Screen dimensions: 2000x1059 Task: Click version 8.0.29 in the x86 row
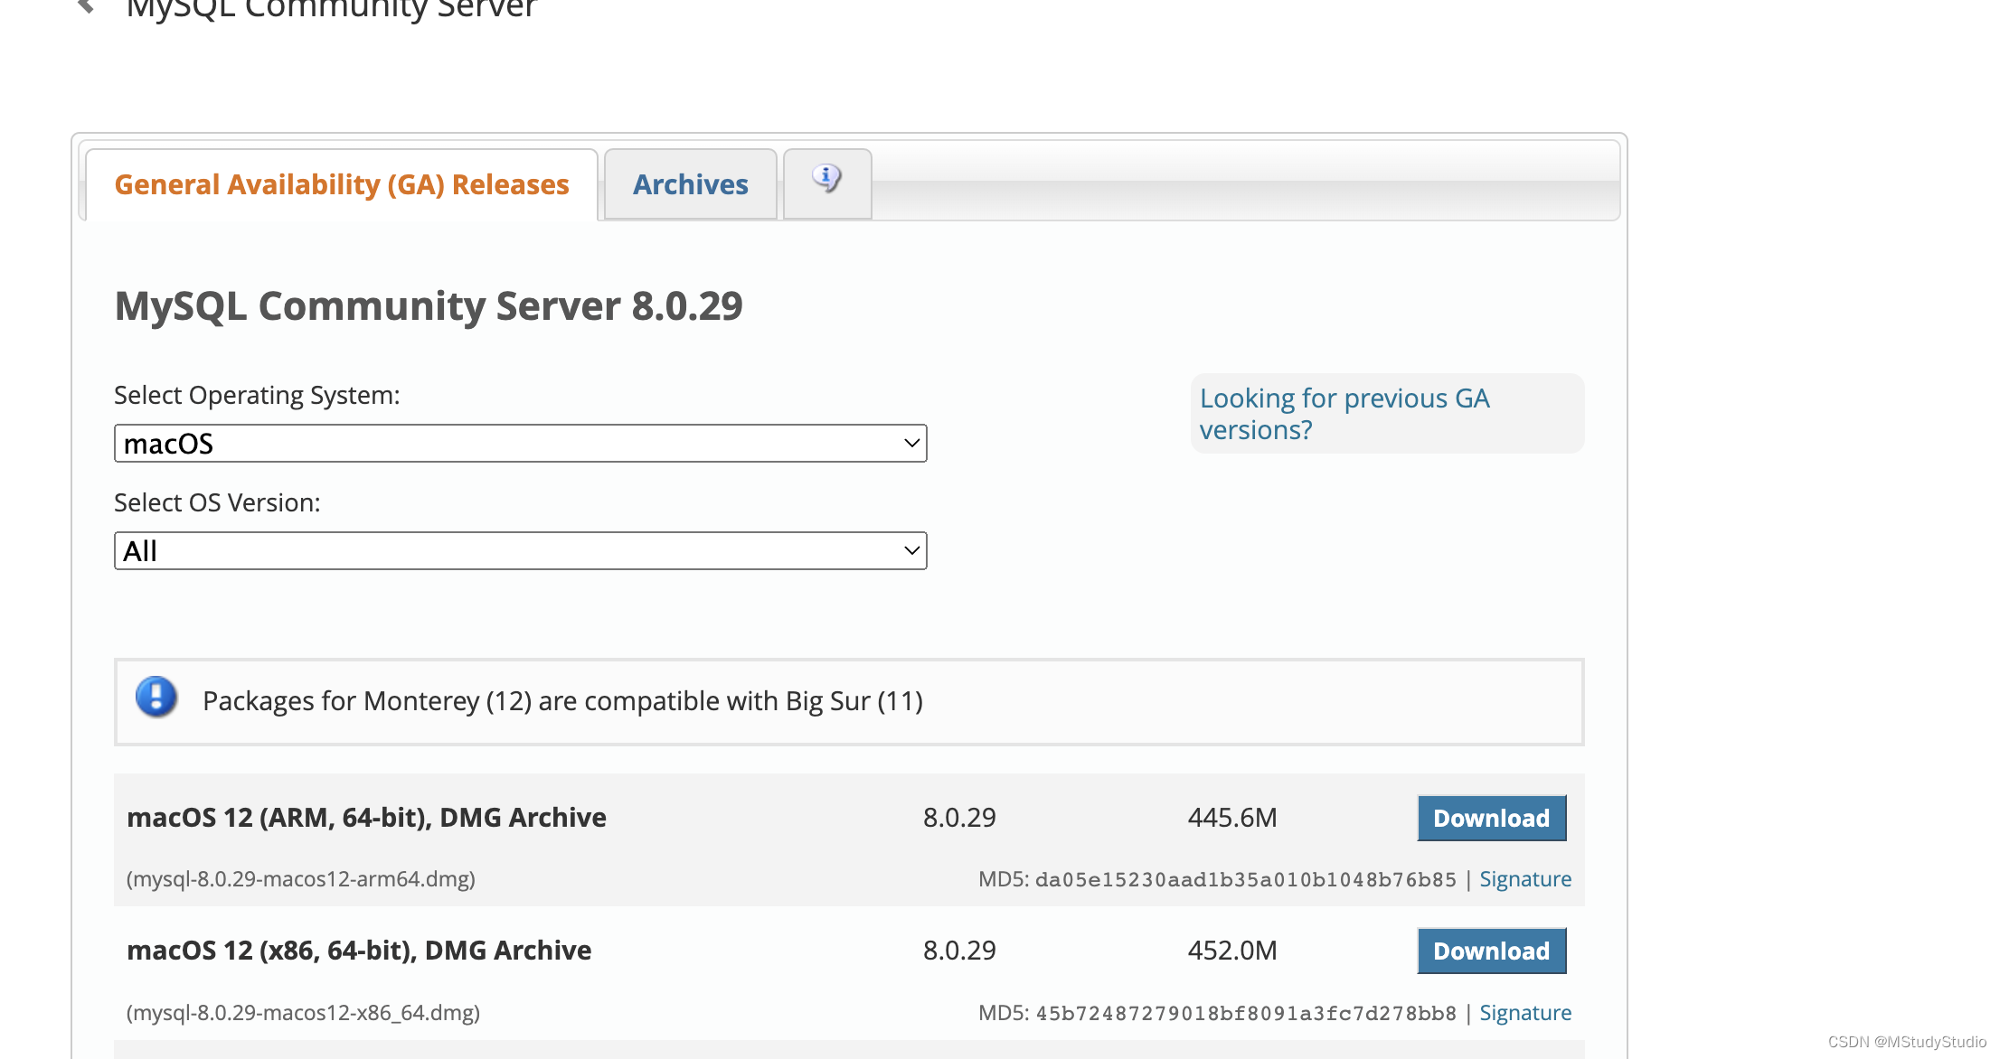click(x=959, y=951)
